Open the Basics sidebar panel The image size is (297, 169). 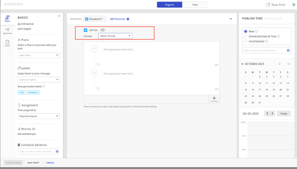pyautogui.click(x=7, y=18)
